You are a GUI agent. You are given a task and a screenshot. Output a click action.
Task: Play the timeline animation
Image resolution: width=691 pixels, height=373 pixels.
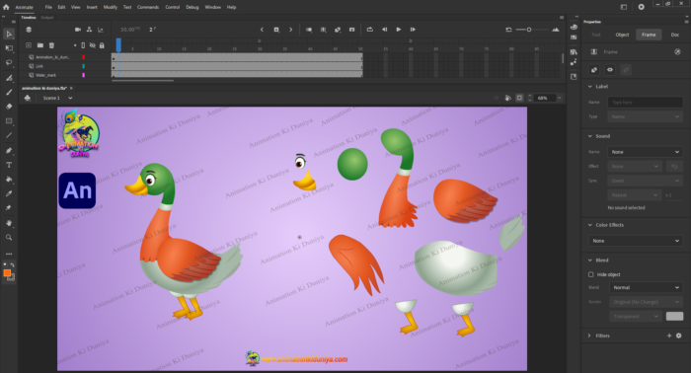click(399, 30)
